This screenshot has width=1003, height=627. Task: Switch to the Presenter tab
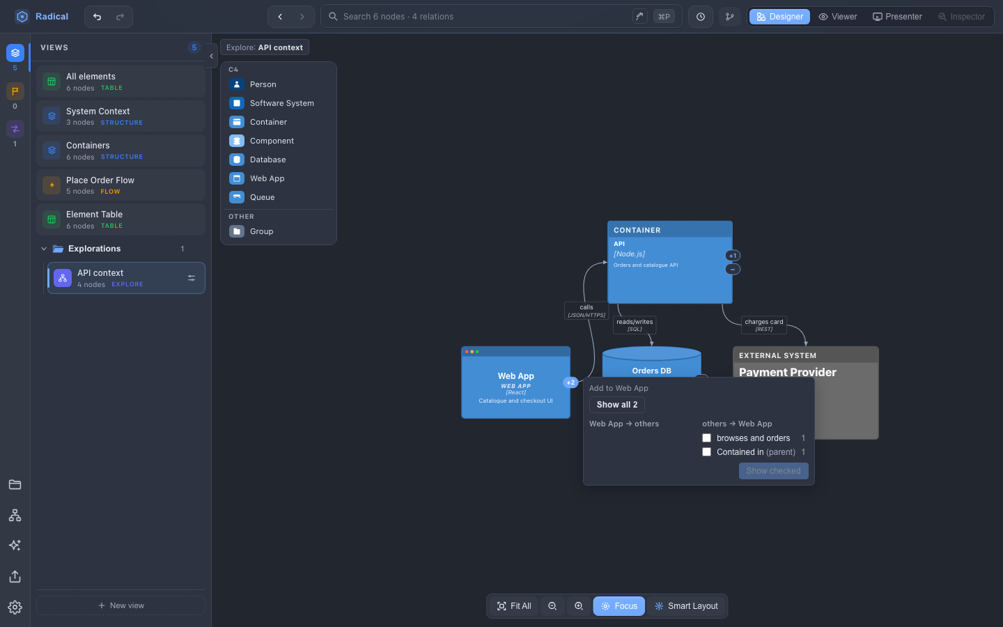coord(897,17)
